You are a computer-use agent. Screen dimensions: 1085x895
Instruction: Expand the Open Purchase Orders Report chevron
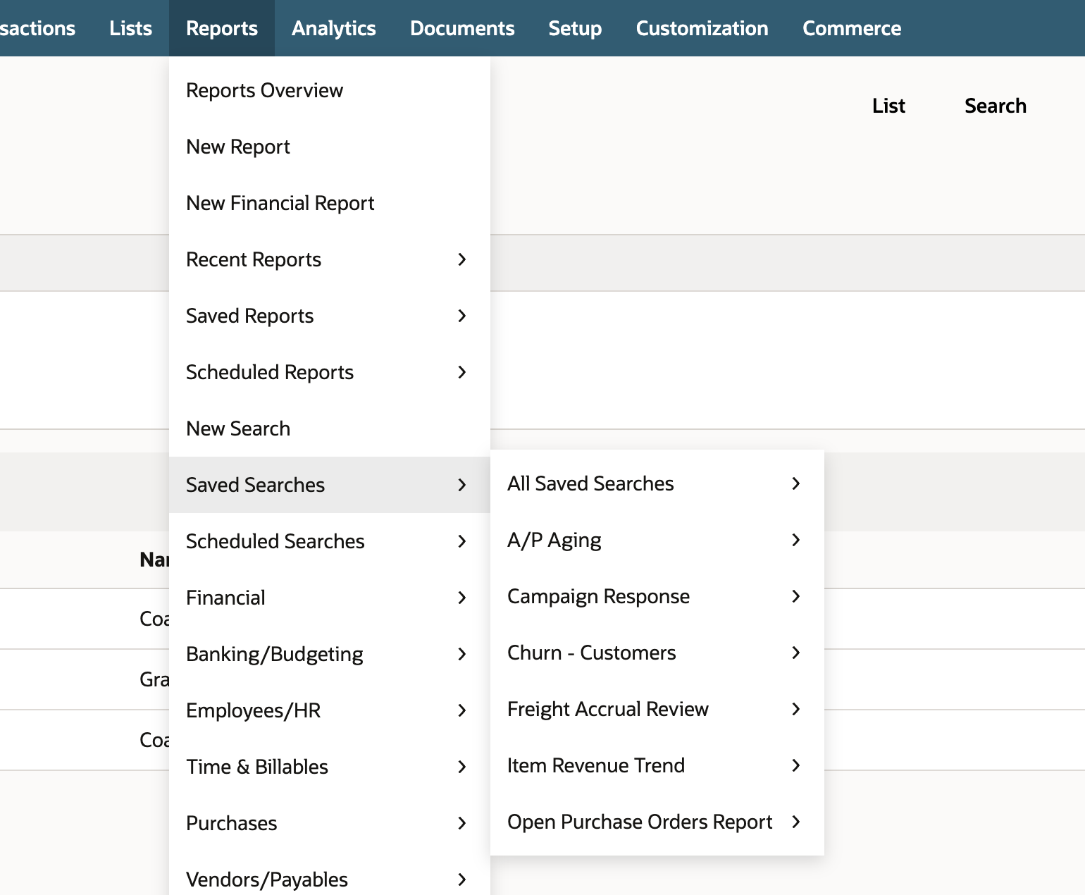point(796,822)
